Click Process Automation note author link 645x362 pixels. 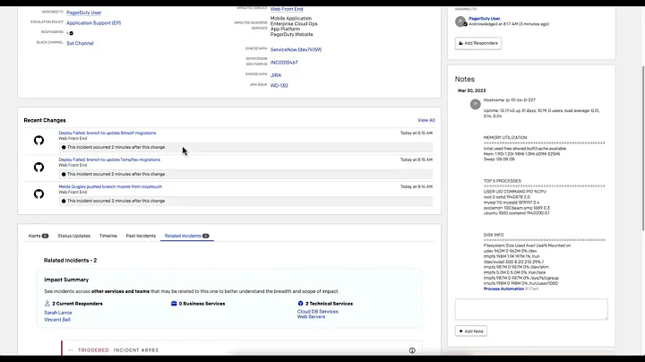503,289
